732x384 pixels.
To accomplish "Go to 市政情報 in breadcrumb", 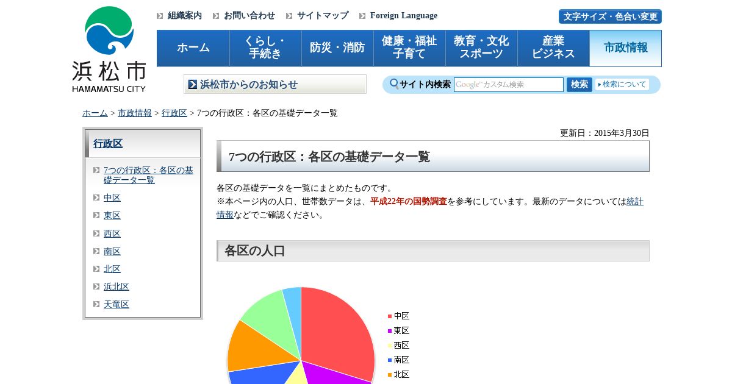I will pos(135,113).
